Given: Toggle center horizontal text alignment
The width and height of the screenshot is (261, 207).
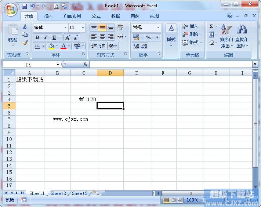Looking at the screenshot, I should [102, 37].
